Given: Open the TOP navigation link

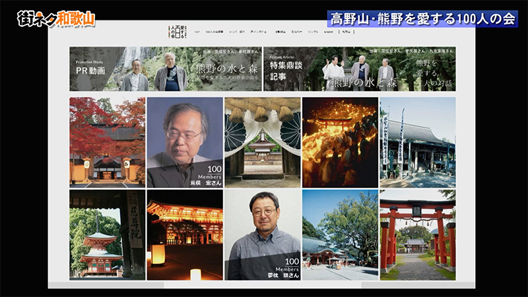Looking at the screenshot, I should pos(196,31).
